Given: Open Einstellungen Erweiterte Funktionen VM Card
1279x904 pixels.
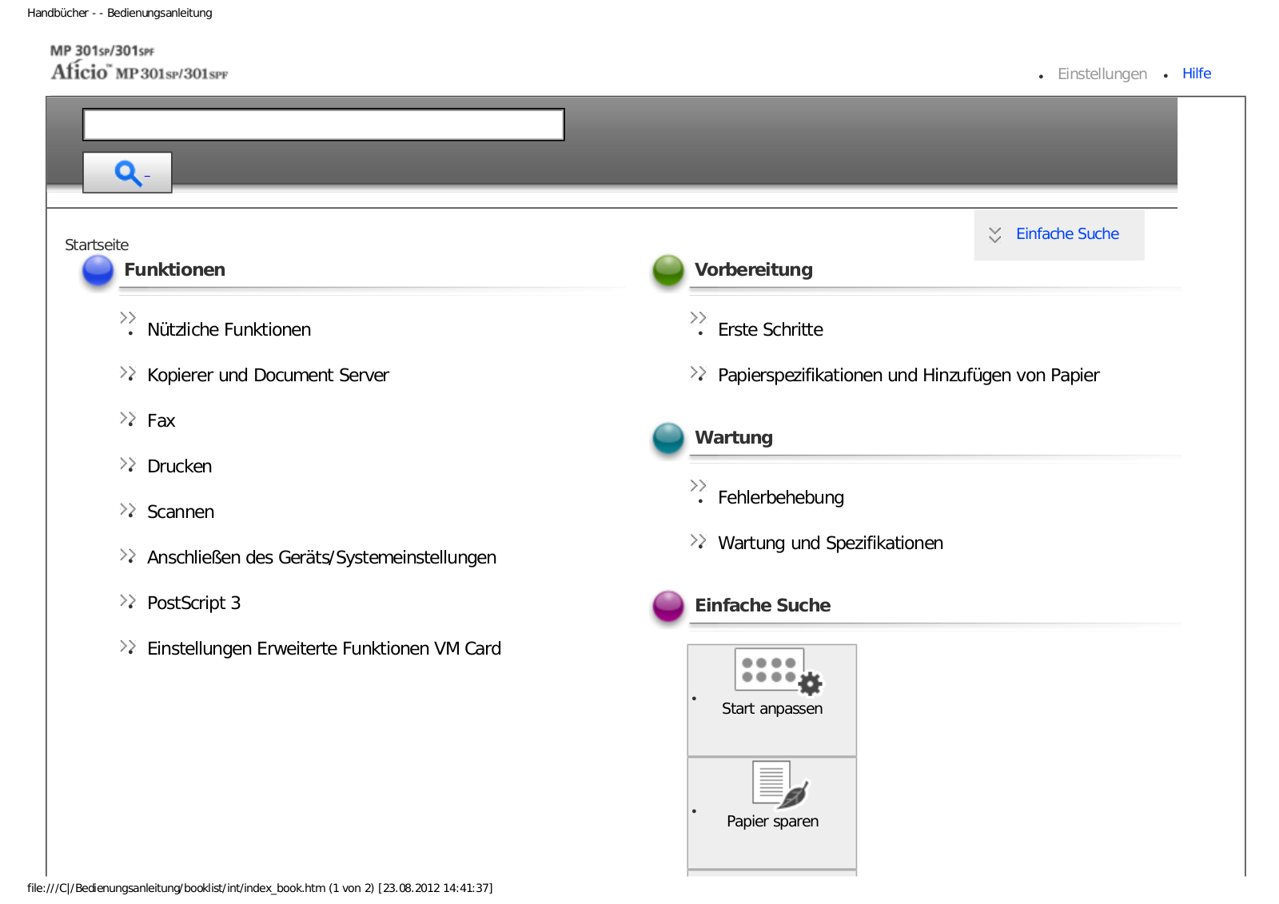Looking at the screenshot, I should pos(324,648).
